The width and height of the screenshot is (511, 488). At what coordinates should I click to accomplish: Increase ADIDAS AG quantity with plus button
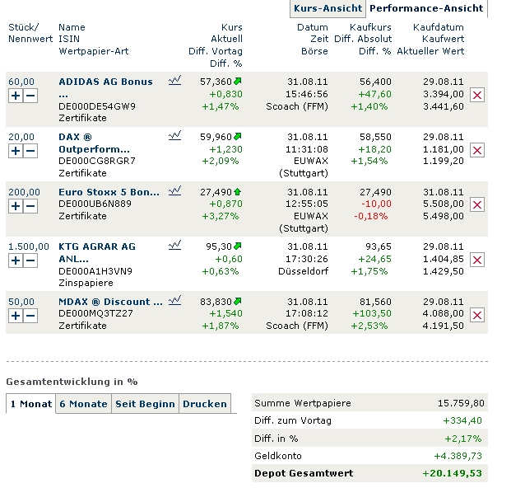16,96
